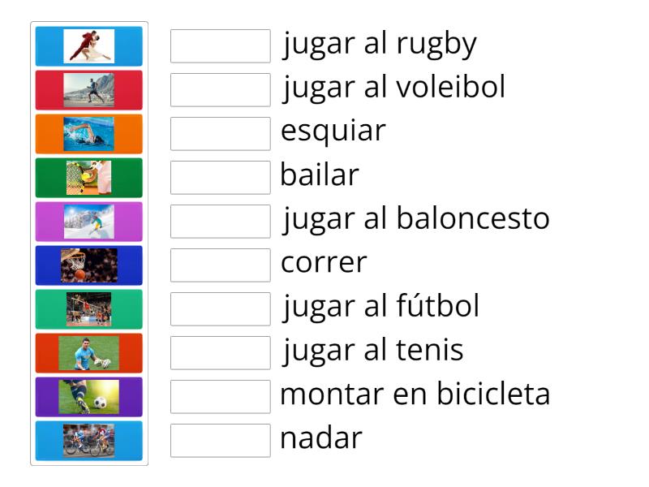Click the answer box beside bailar
Screen dimensions: 649x487
(x=220, y=178)
